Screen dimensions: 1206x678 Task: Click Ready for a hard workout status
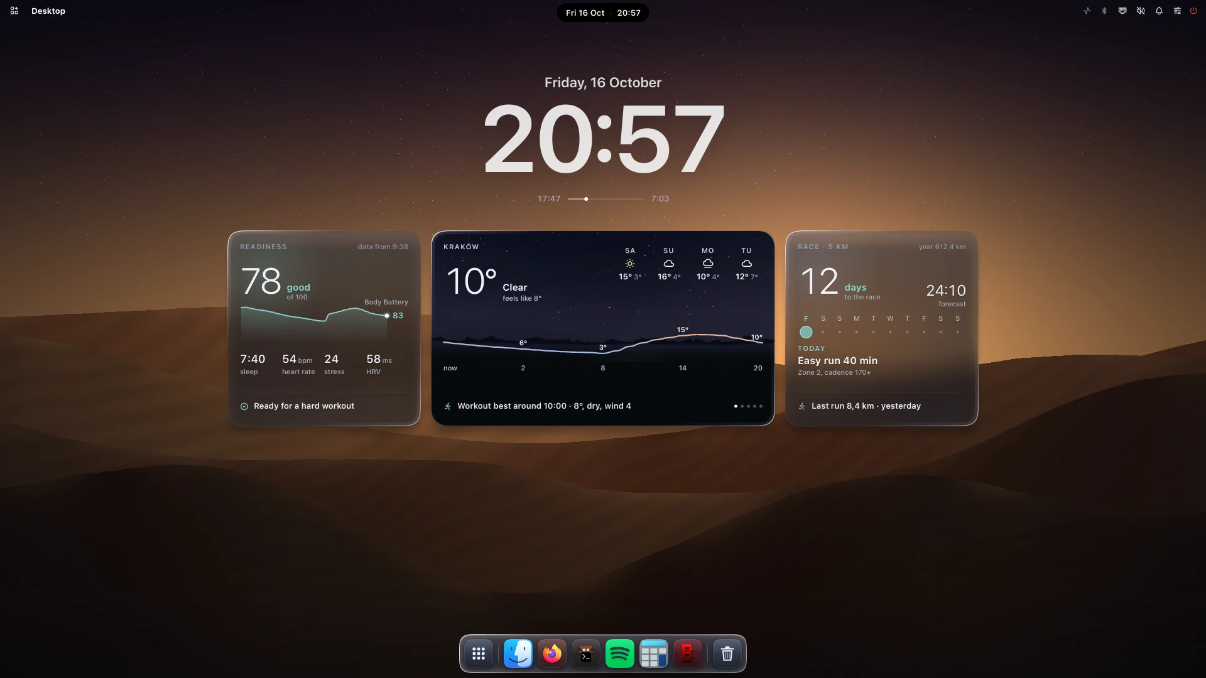pos(304,406)
